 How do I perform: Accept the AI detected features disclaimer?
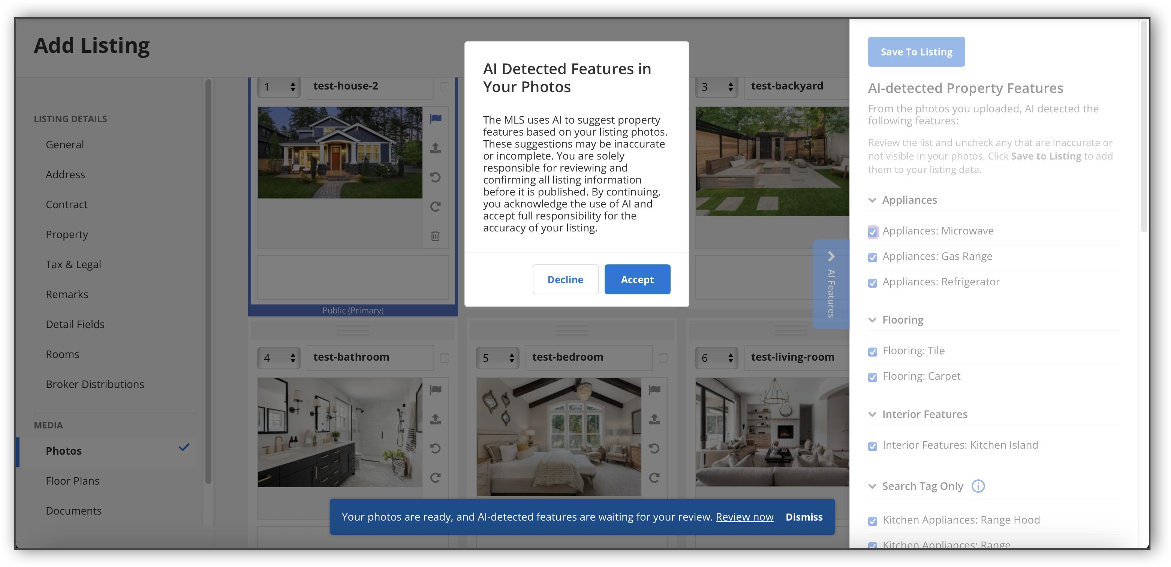(637, 279)
